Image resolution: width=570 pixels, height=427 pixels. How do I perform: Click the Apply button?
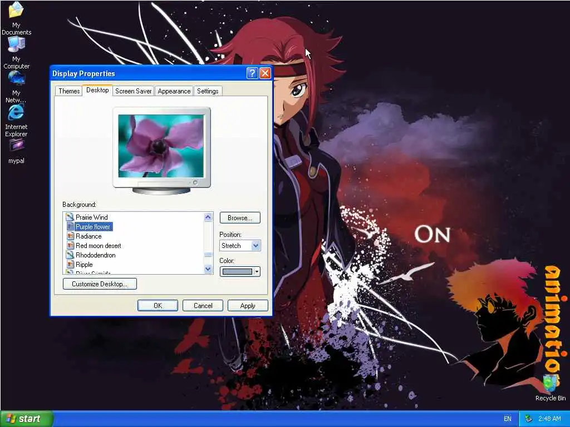(248, 306)
